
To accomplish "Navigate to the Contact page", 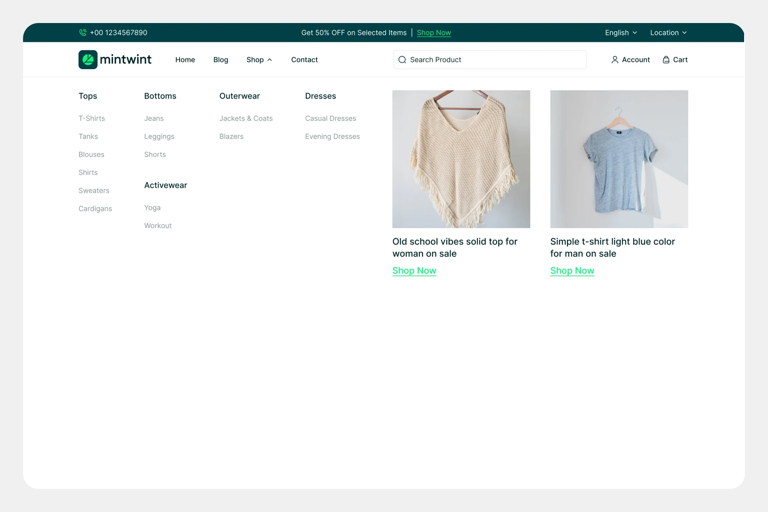I will click(304, 60).
